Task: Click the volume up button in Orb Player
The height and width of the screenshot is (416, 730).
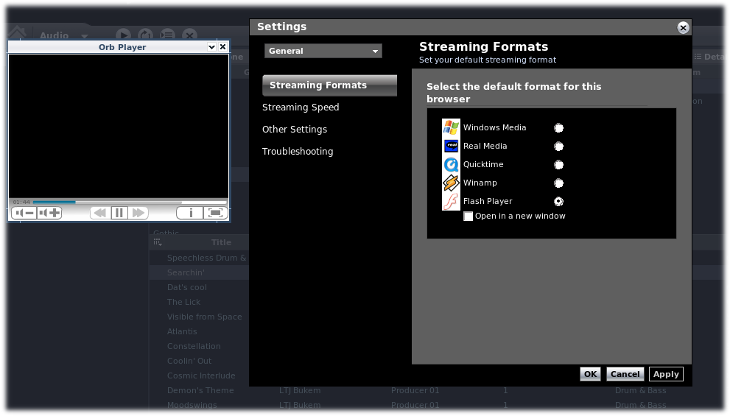Action: (x=49, y=214)
